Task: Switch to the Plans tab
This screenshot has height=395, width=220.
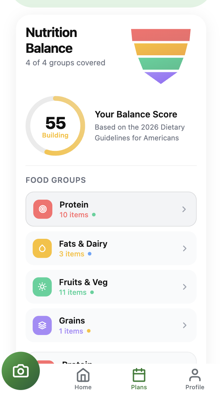Action: tap(139, 379)
